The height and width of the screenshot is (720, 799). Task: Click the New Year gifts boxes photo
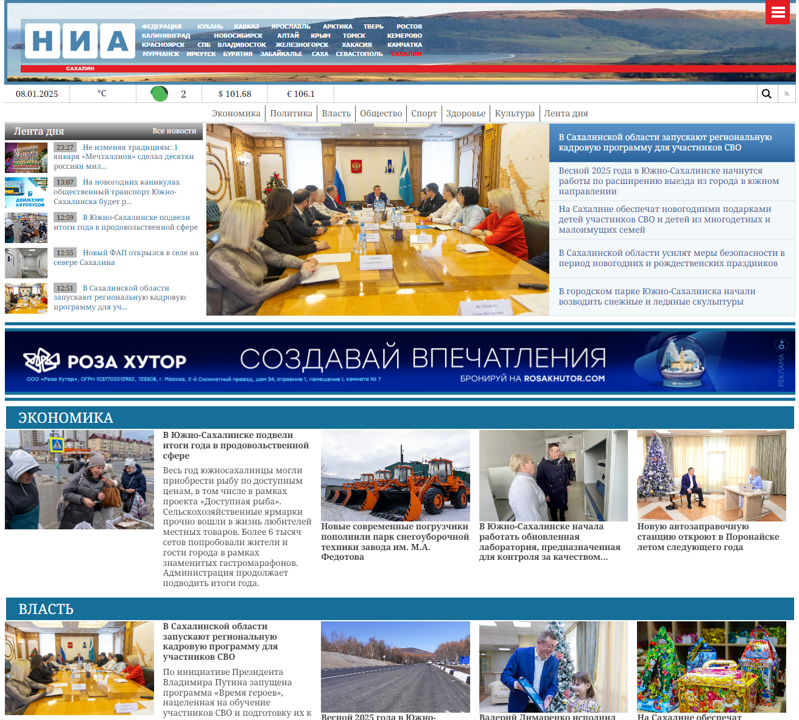711,666
